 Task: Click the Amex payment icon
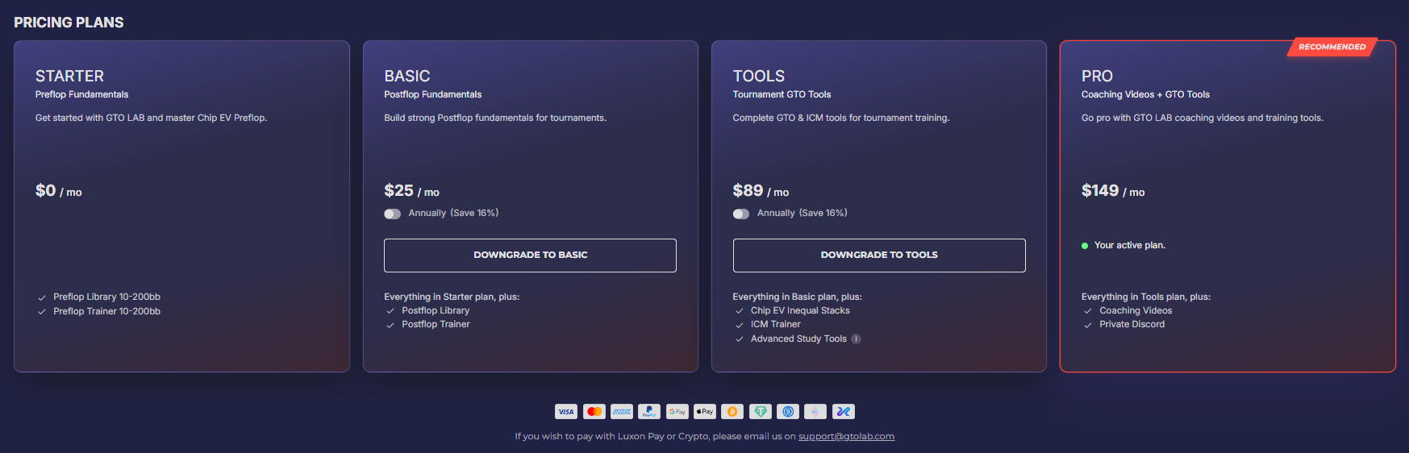tap(622, 412)
